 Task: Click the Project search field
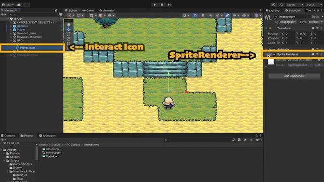[197, 140]
